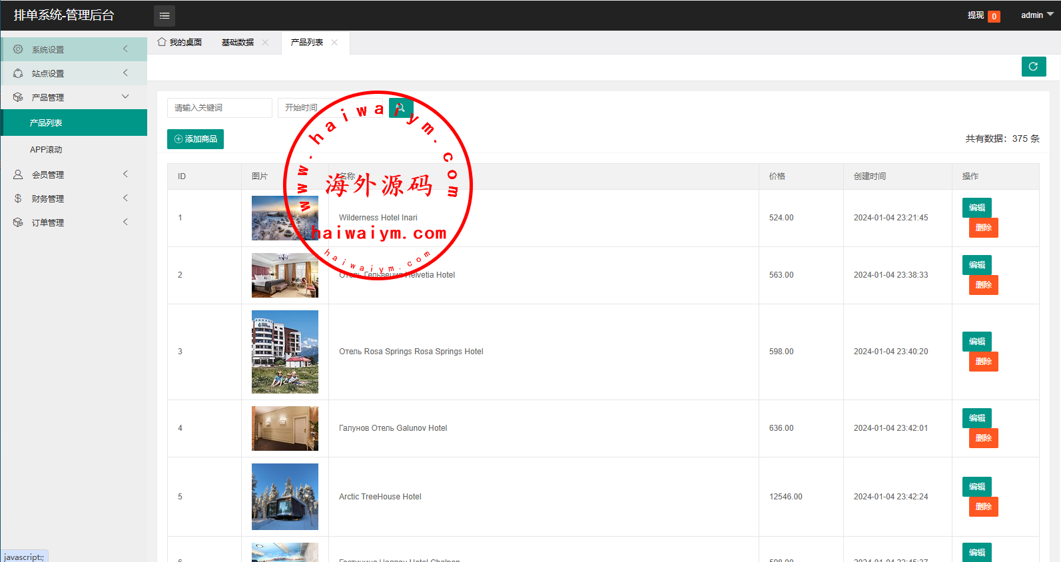Open the Rosa Springs Hotel thumbnail image
The height and width of the screenshot is (562, 1061).
click(x=285, y=352)
